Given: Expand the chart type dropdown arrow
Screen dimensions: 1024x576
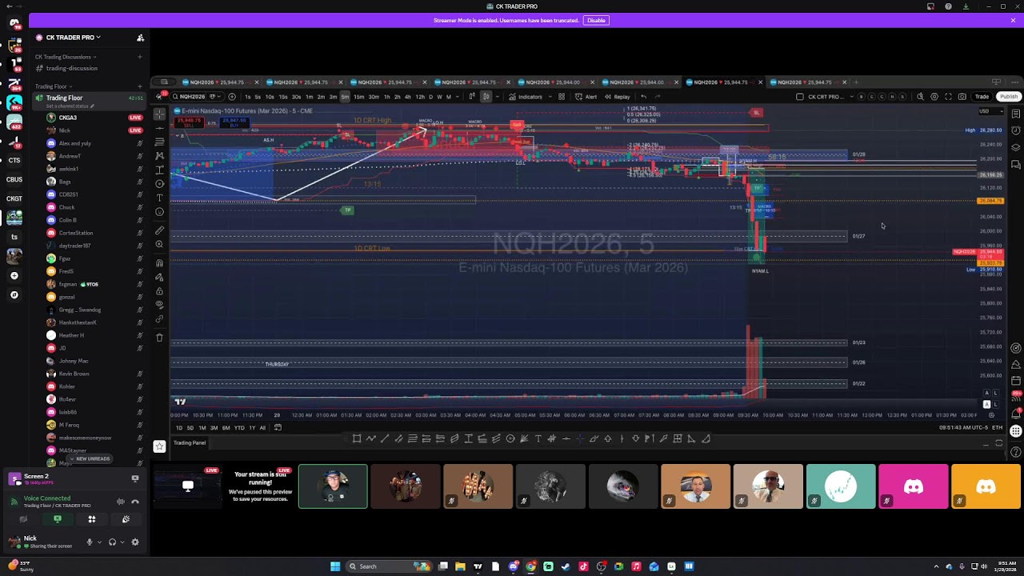Looking at the screenshot, I should tap(496, 97).
